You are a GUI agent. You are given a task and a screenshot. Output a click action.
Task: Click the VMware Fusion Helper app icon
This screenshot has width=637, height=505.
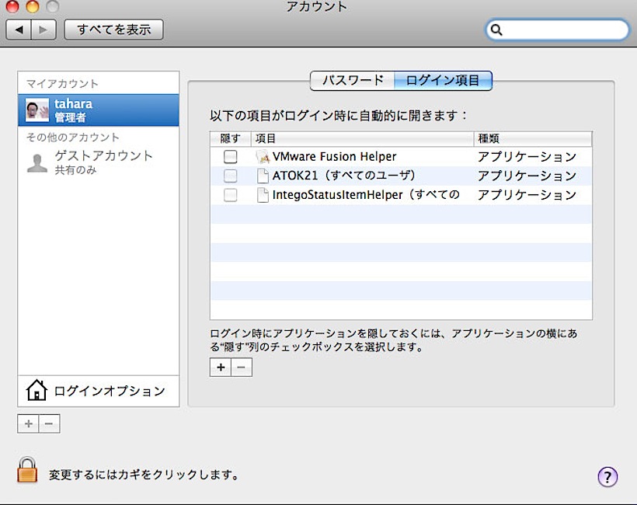tap(263, 156)
